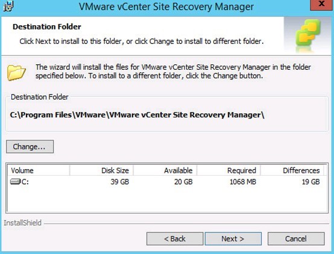Select the C: volume row
Image resolution: width=334 pixels, height=254 pixels.
click(x=166, y=182)
